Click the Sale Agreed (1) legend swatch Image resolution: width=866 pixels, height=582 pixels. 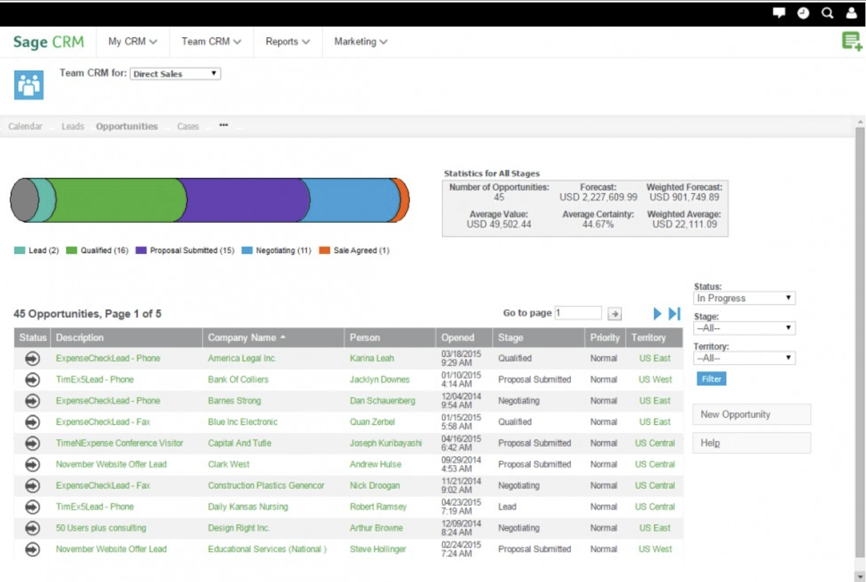[x=325, y=251]
